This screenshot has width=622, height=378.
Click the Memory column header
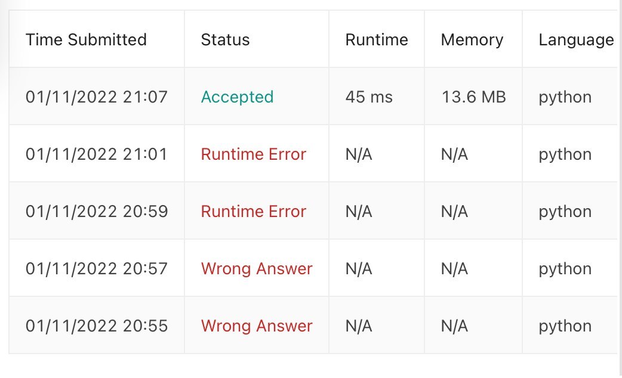pyautogui.click(x=472, y=39)
